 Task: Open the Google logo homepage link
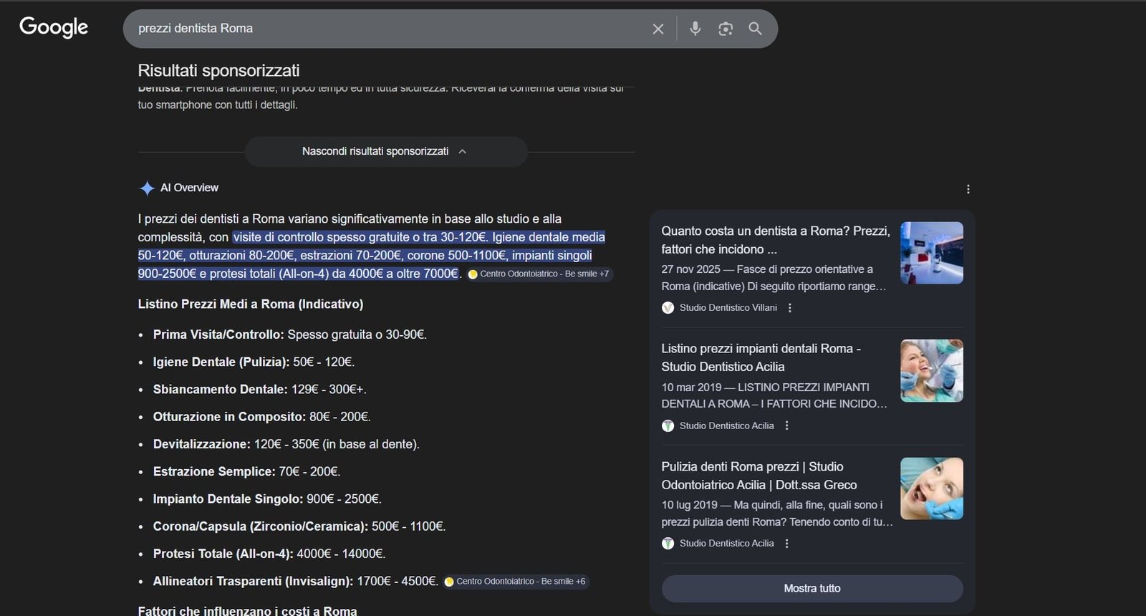pos(54,27)
